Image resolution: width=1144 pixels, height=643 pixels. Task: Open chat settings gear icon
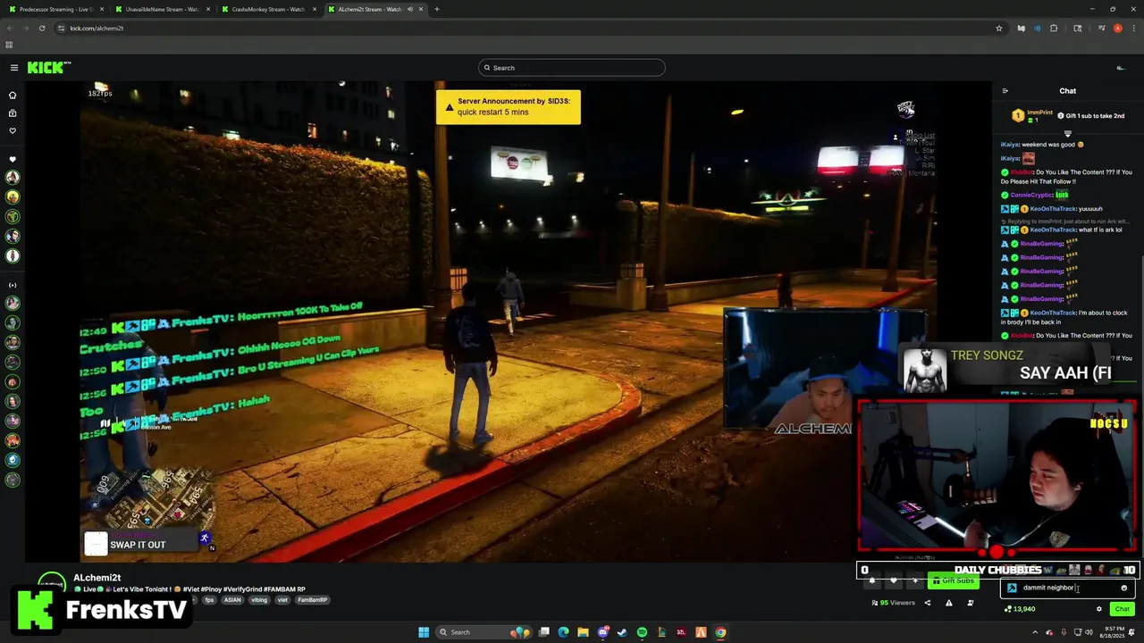click(x=1099, y=609)
